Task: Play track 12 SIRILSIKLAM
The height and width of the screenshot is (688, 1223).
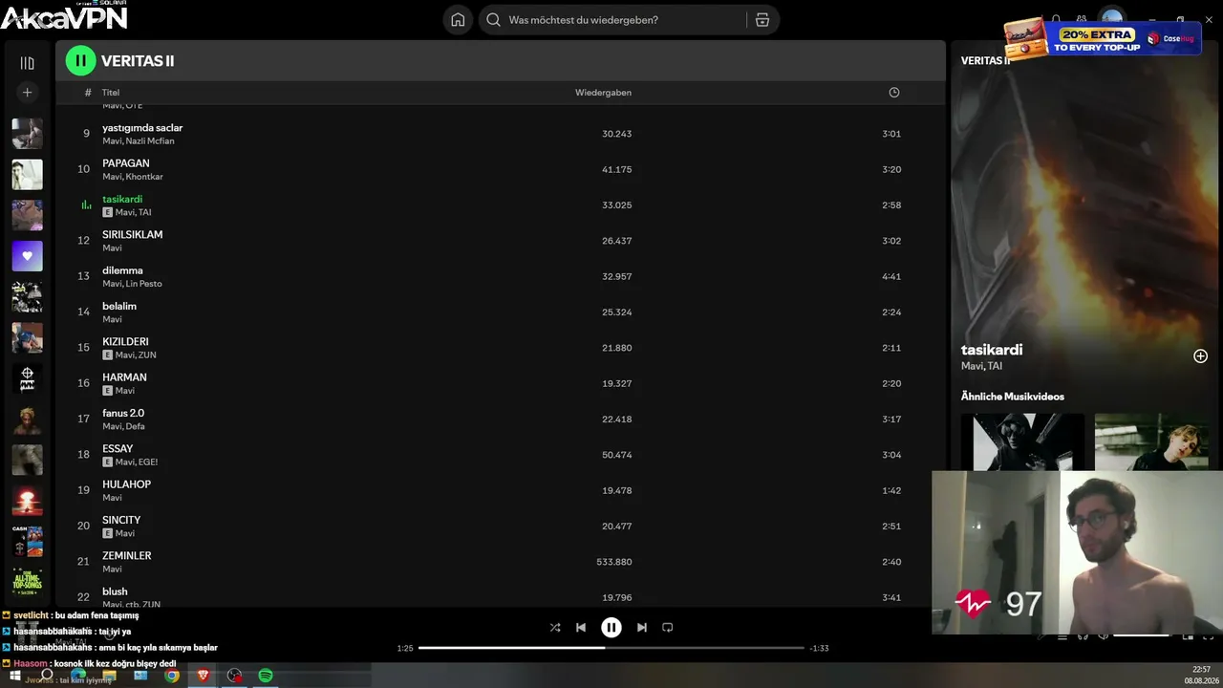Action: click(x=501, y=241)
